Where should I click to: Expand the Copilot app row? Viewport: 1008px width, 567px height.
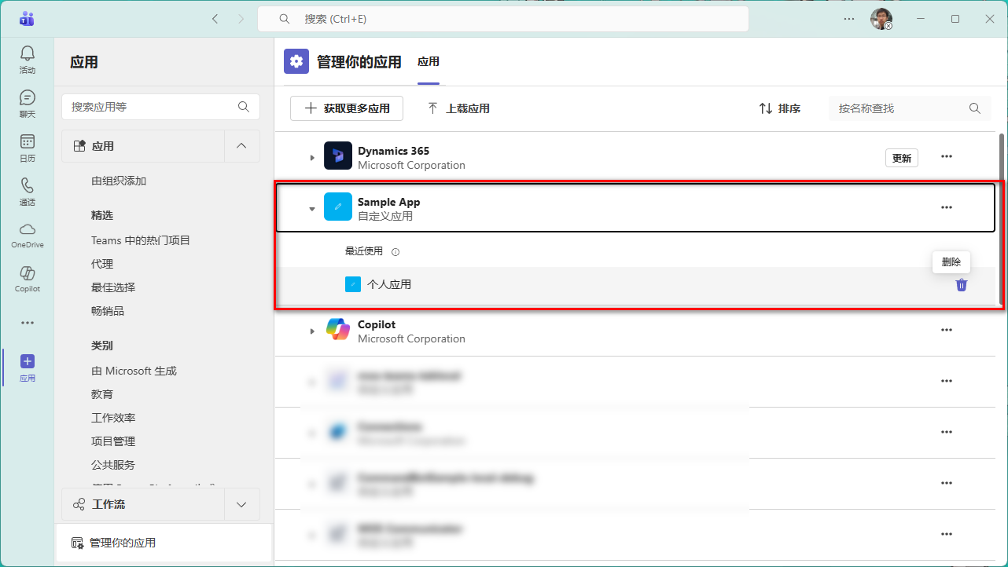click(x=312, y=331)
